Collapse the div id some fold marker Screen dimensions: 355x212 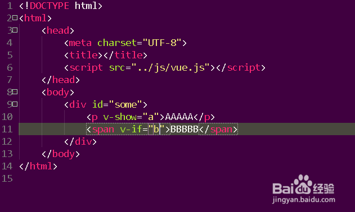[x=15, y=104]
